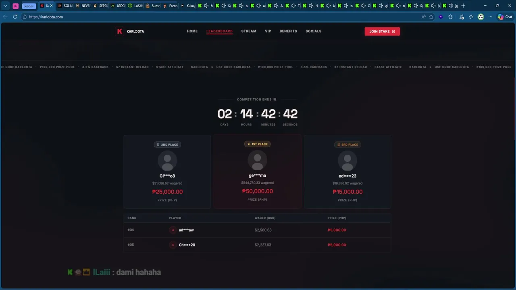Click the 1ST PLACE star badge
The width and height of the screenshot is (516, 290).
[x=257, y=144]
